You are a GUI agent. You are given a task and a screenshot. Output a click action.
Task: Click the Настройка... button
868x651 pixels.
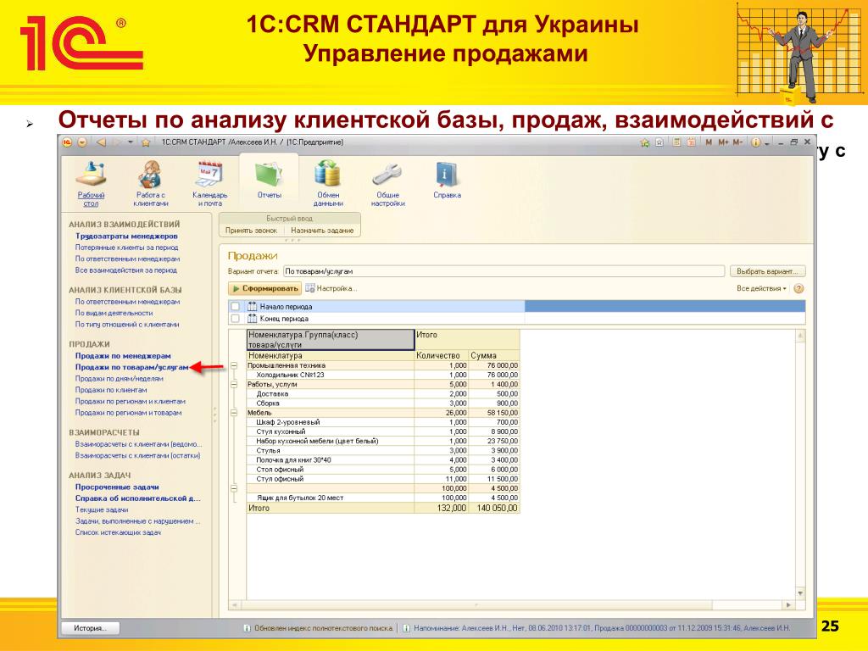(x=331, y=288)
